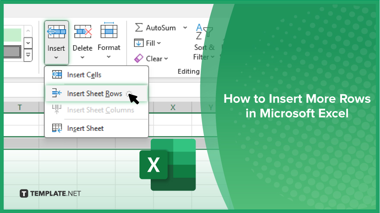This screenshot has width=380, height=213.
Task: Select column Y header
Action: tap(210, 108)
